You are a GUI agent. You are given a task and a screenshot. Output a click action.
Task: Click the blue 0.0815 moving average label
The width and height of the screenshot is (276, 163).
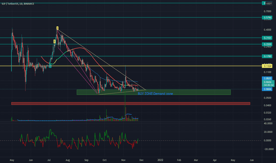coord(267,78)
